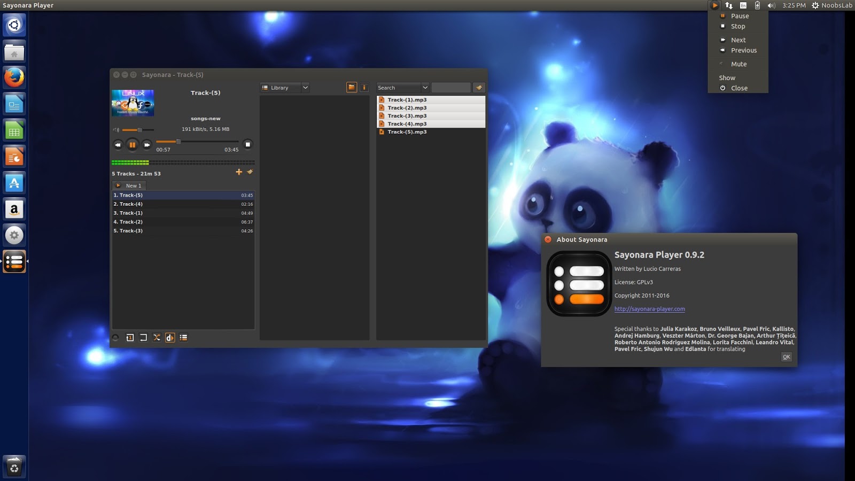The width and height of the screenshot is (855, 481).
Task: Launch Firefox from the launcher
Action: tap(14, 77)
